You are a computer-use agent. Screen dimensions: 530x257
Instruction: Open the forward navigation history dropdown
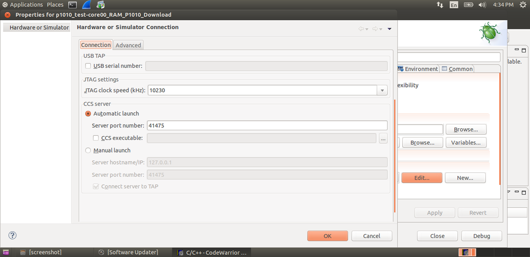[x=380, y=29]
